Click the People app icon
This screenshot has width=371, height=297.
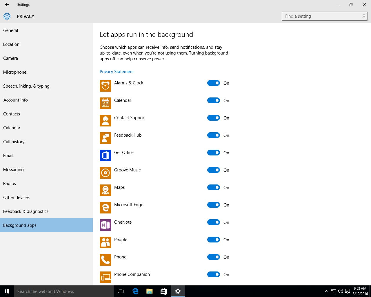106,242
